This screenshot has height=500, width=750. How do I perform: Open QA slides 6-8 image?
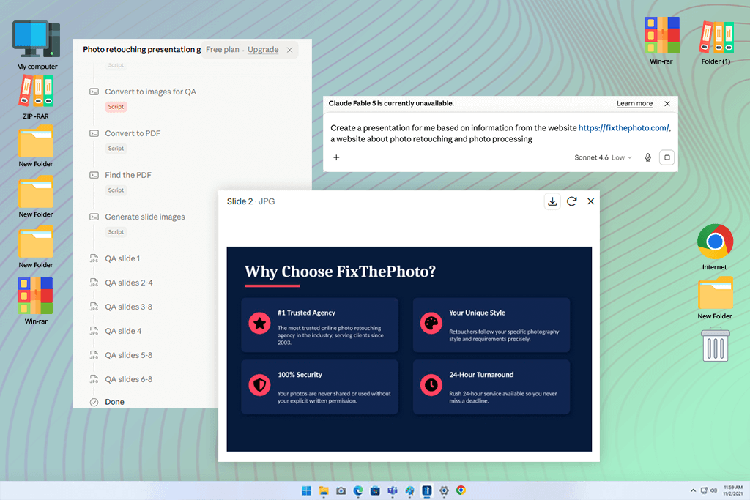pyautogui.click(x=129, y=379)
